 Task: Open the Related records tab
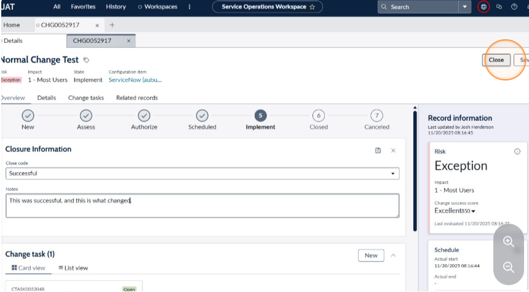[137, 98]
